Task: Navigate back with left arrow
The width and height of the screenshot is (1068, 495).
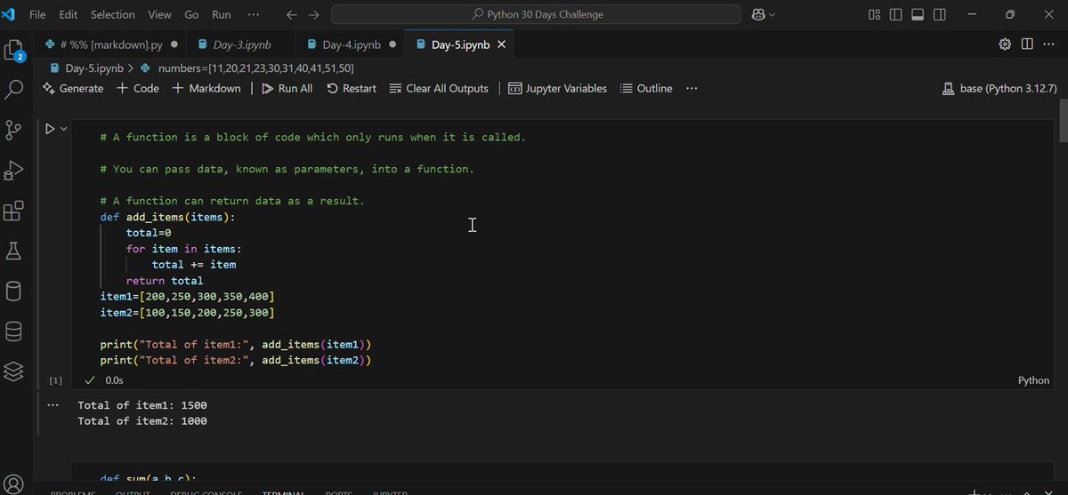Action: pyautogui.click(x=292, y=14)
